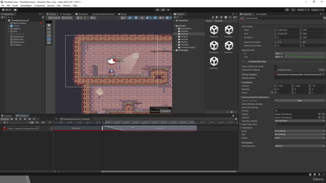Screen dimensions: 326x183
Task: Open Undo History icon in top toolbar
Action: click(287, 10)
